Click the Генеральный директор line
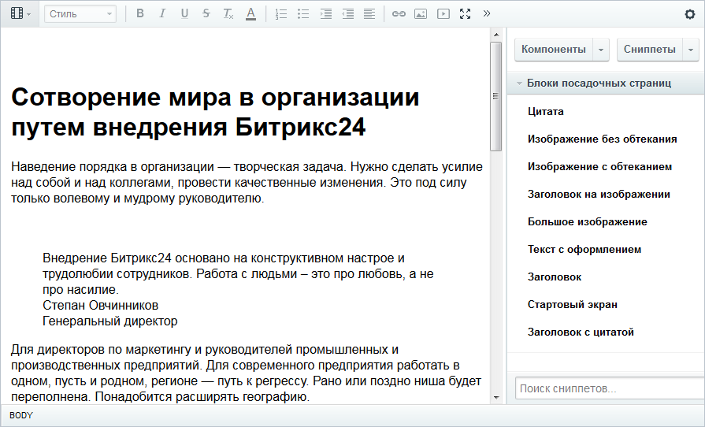This screenshot has height=427, width=705. [110, 321]
